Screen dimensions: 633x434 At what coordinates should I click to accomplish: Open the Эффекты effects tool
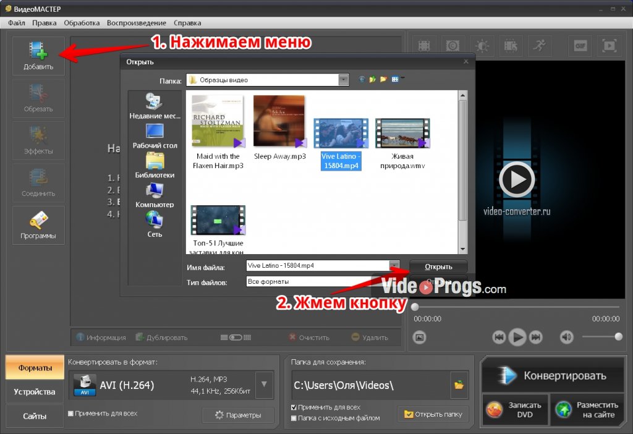(x=38, y=140)
